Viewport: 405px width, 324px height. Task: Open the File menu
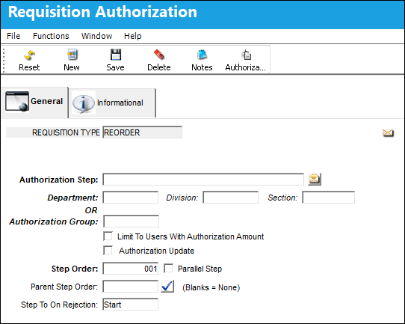[x=13, y=36]
